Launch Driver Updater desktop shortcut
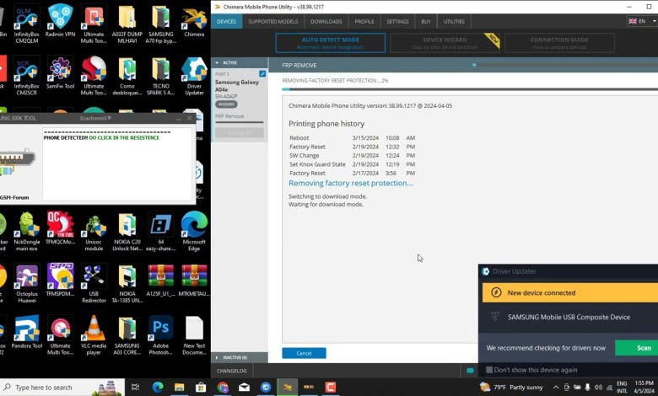 (194, 76)
